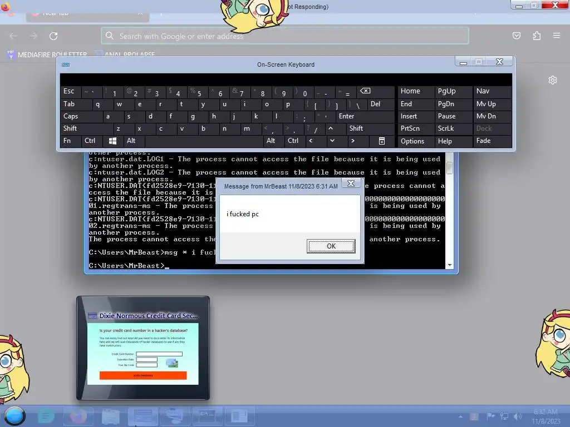This screenshot has width=570, height=427.
Task: Click the Mv Dn key
Action: (x=492, y=116)
